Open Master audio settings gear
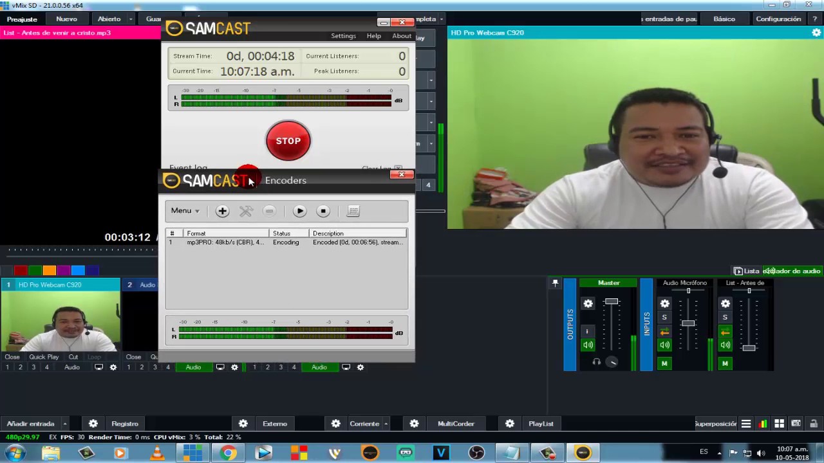 click(x=588, y=304)
